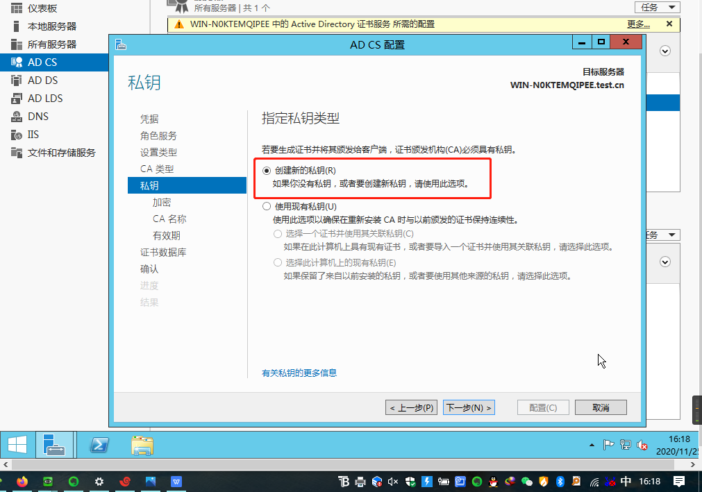Click the 上一步(P) button
The image size is (702, 492).
click(x=412, y=407)
